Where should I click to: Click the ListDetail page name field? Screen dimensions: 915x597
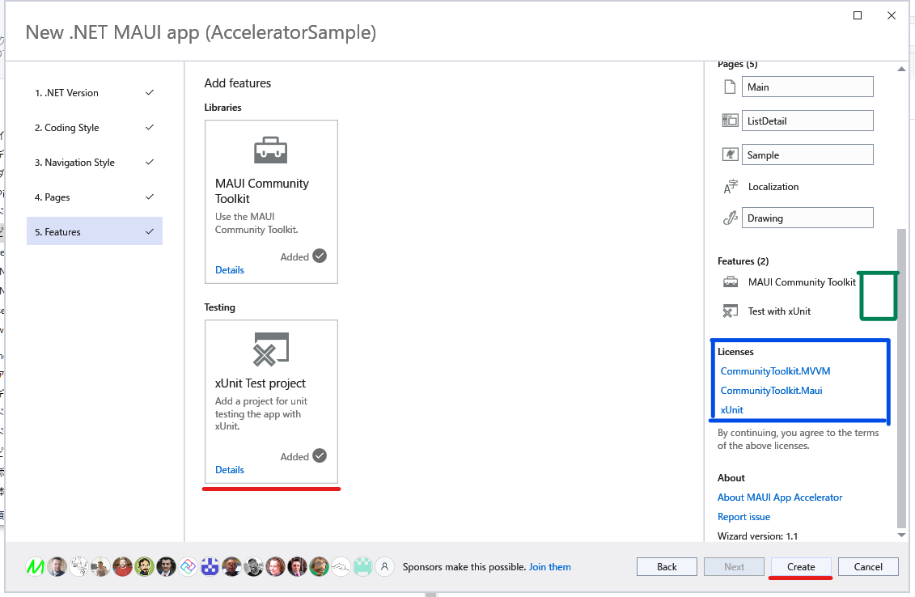[807, 121]
